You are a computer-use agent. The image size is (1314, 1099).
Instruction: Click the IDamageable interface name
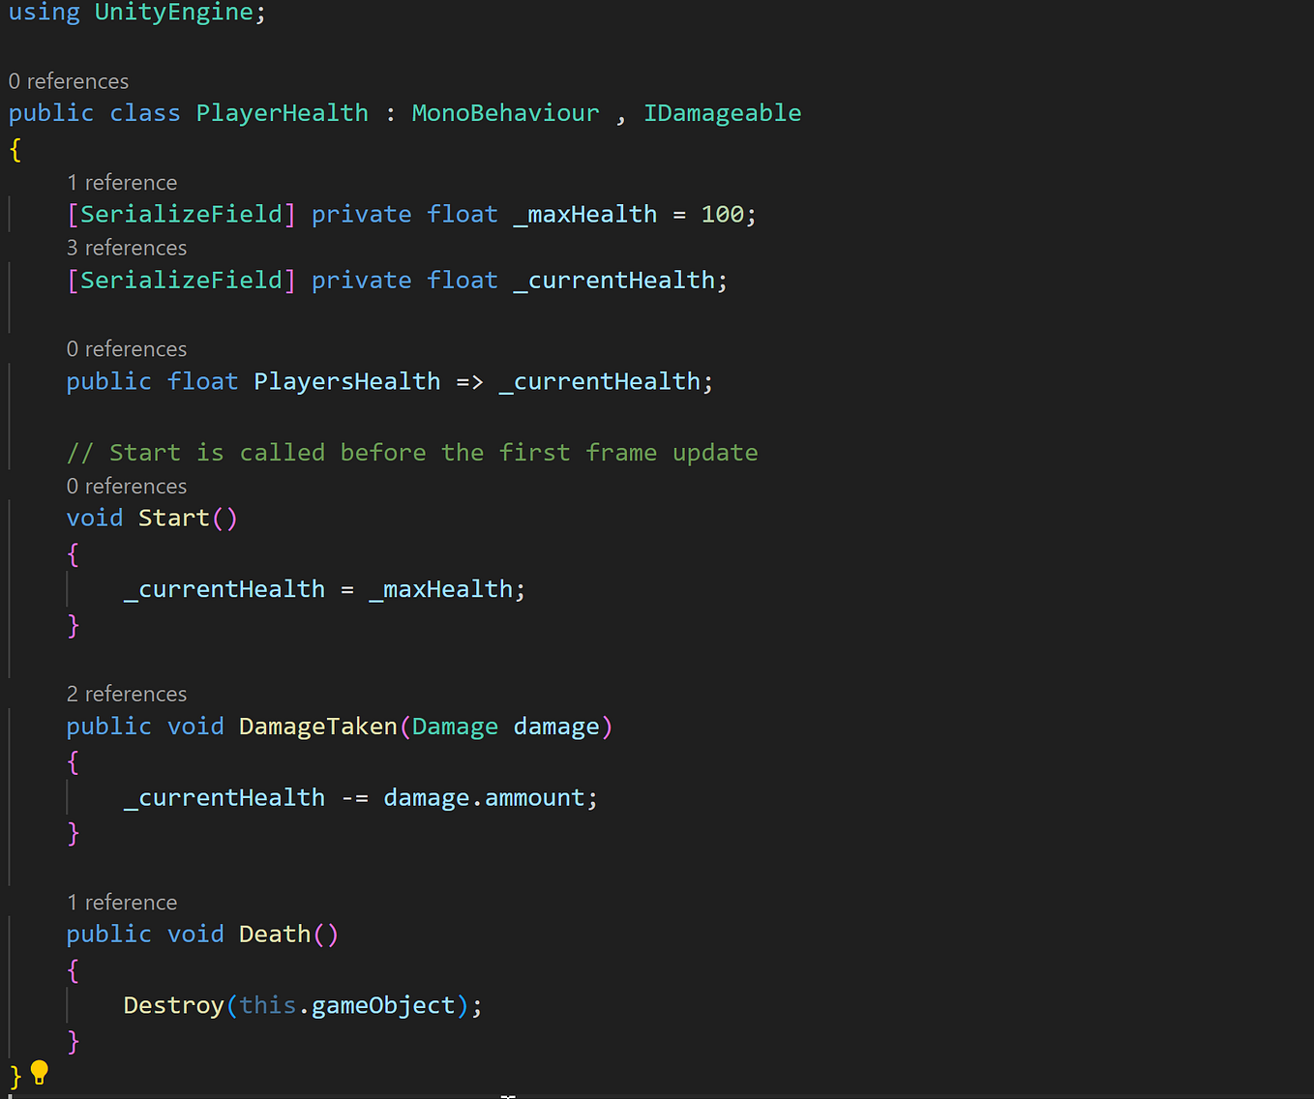tap(723, 112)
